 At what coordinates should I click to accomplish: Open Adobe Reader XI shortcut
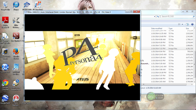pos(5,22)
